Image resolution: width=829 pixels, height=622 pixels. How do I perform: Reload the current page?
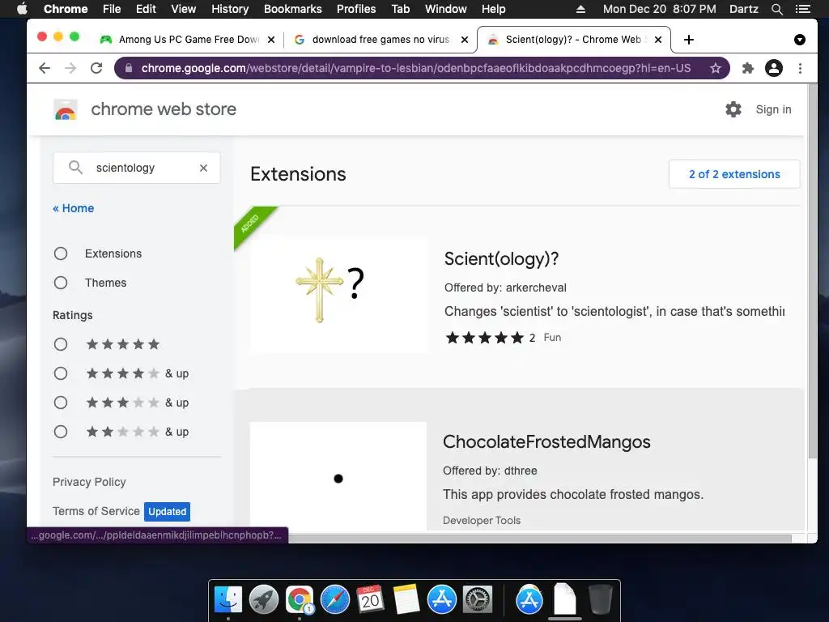[96, 68]
